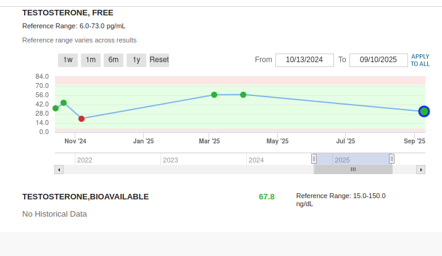
Task: Grab the right navigator range handle
Action: pyautogui.click(x=391, y=159)
